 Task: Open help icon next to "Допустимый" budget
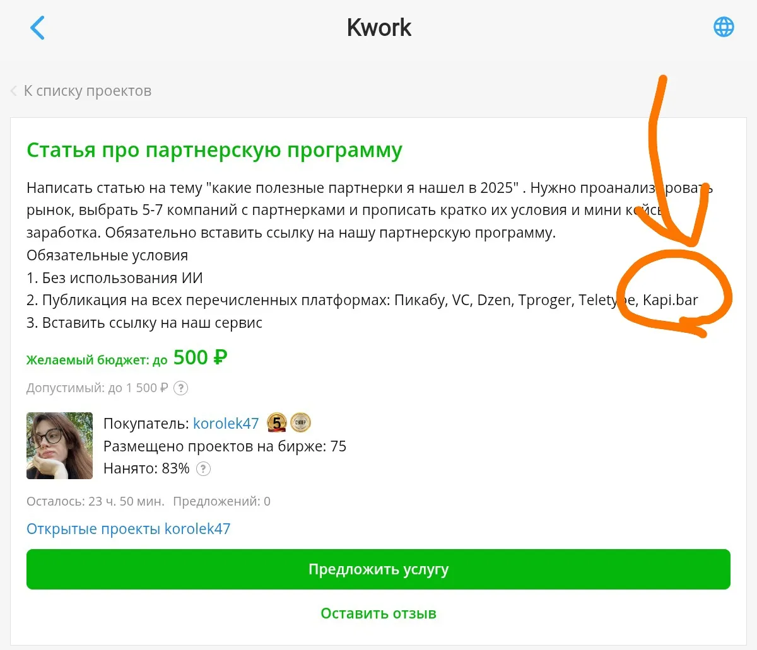tap(180, 388)
